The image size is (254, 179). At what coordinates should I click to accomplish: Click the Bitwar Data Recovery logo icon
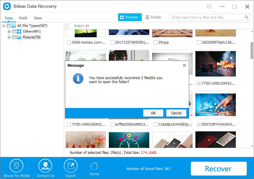click(x=7, y=6)
